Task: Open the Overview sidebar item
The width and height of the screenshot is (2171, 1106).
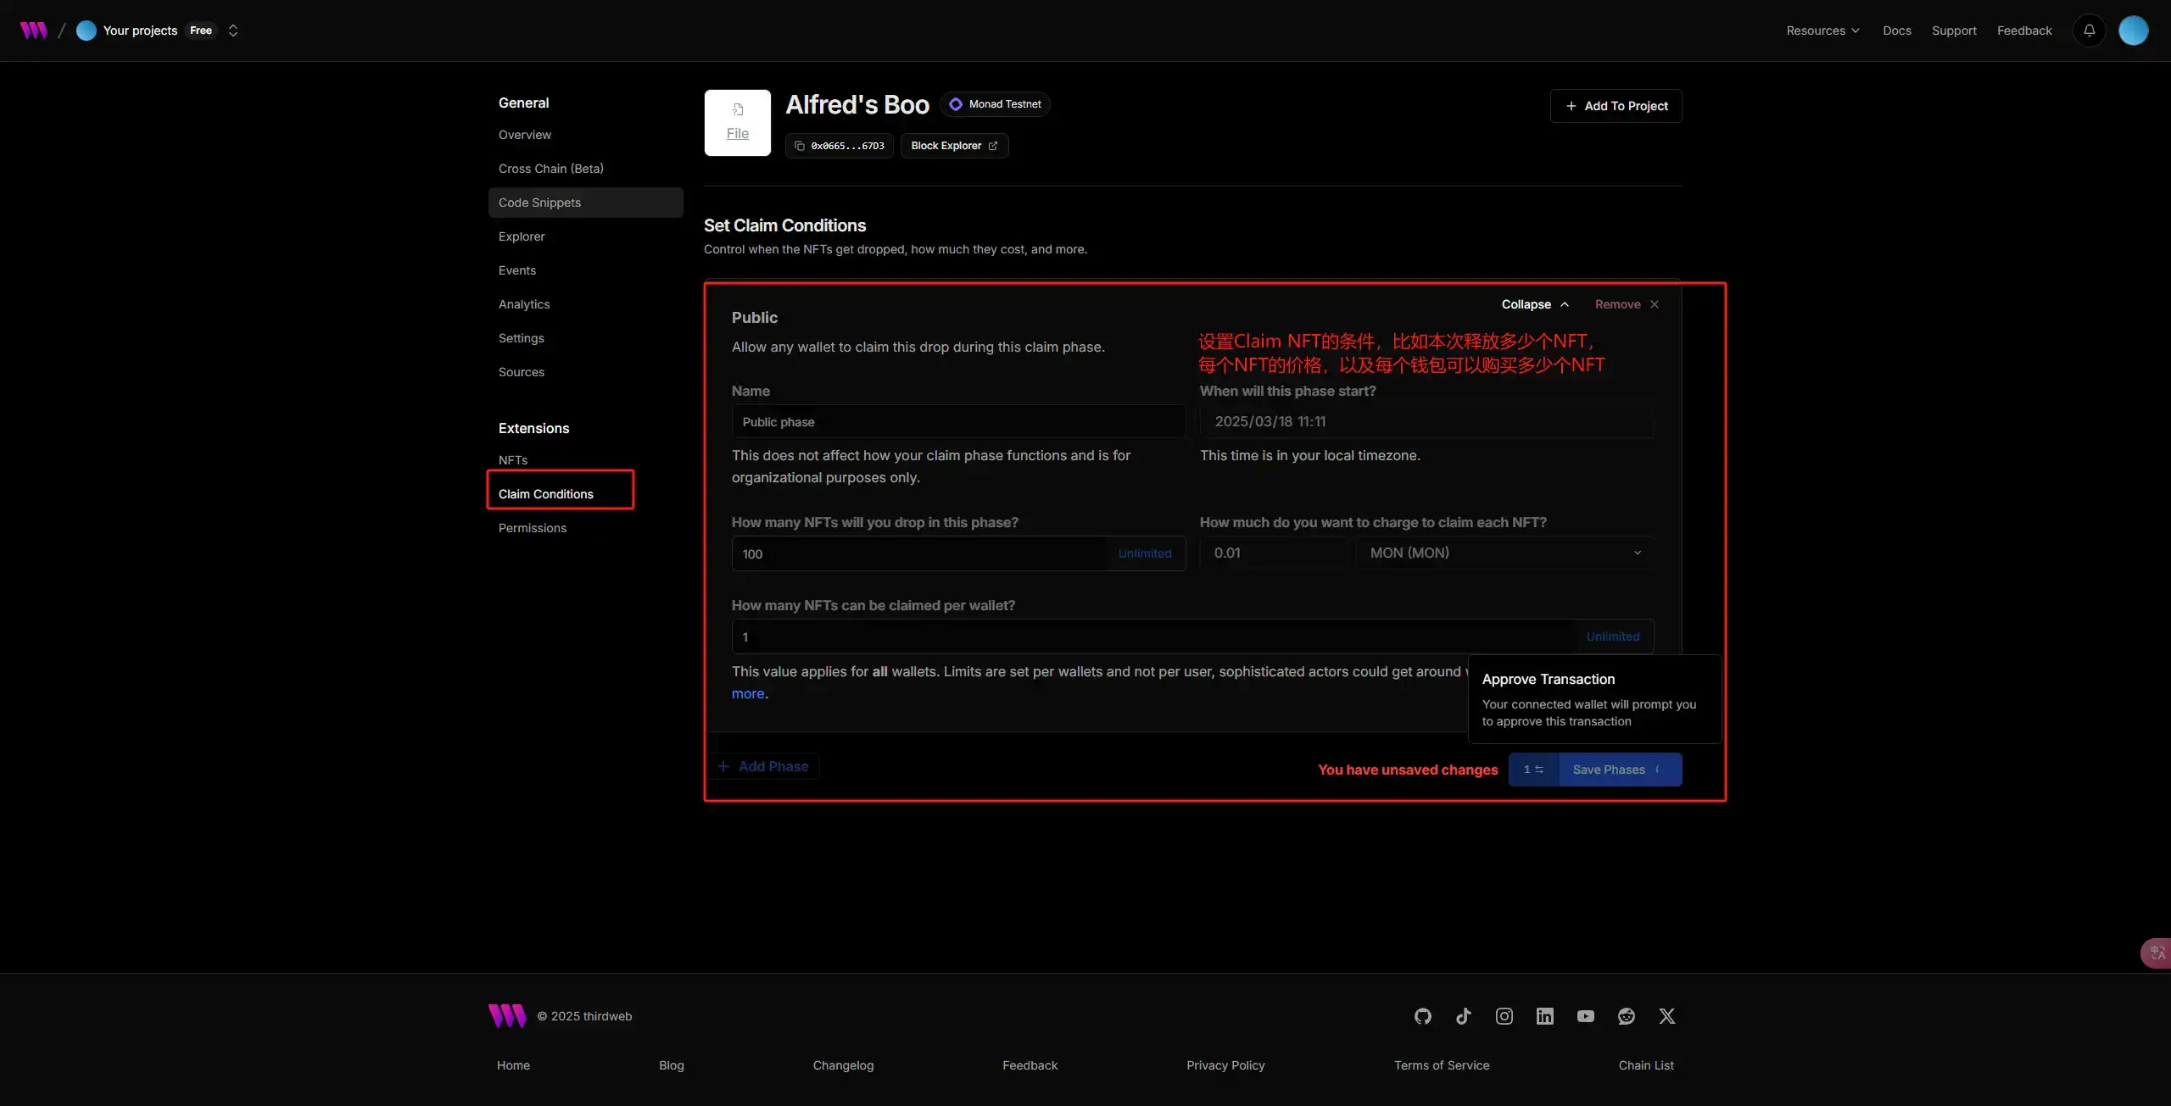Action: [x=524, y=135]
